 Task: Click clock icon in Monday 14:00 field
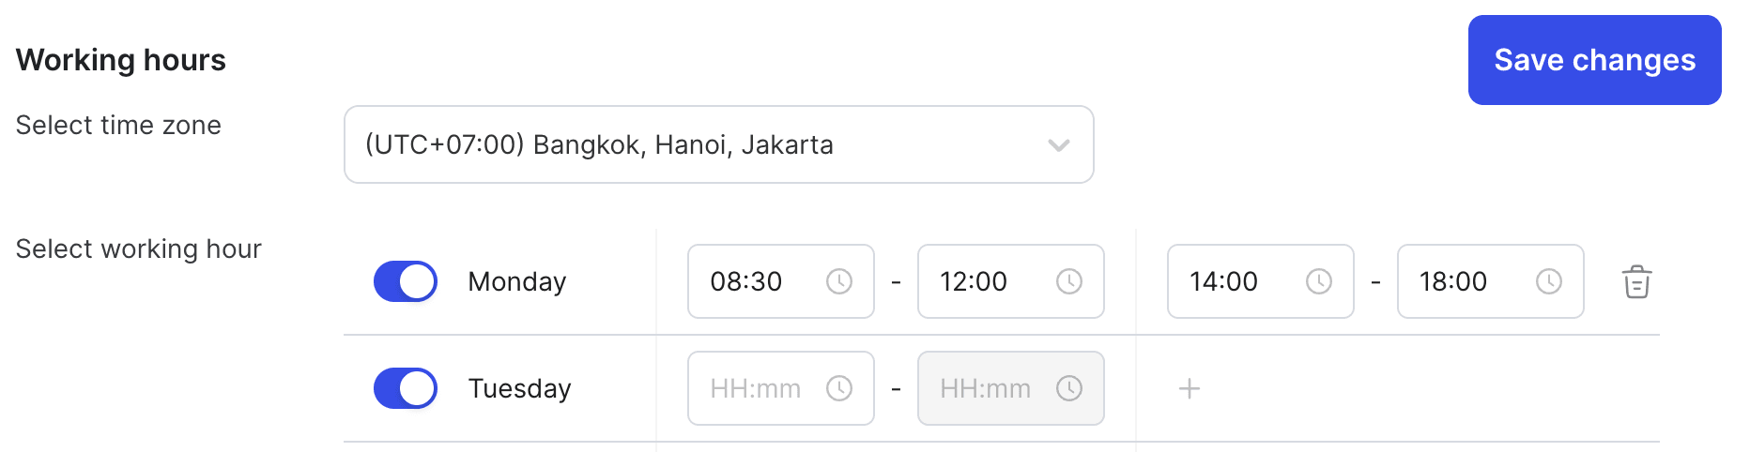1318,281
